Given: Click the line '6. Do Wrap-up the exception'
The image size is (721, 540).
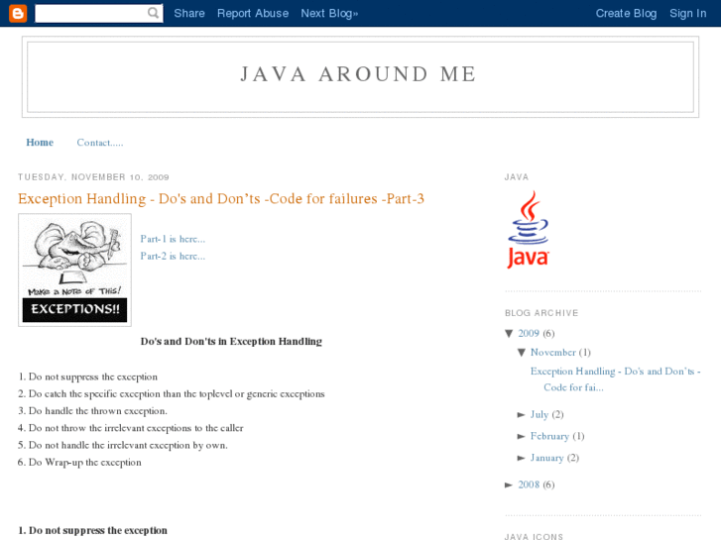Looking at the screenshot, I should pos(79,463).
